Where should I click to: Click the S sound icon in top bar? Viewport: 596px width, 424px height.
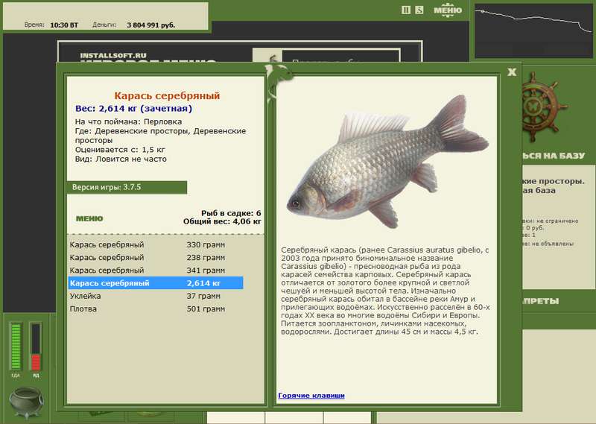419,10
